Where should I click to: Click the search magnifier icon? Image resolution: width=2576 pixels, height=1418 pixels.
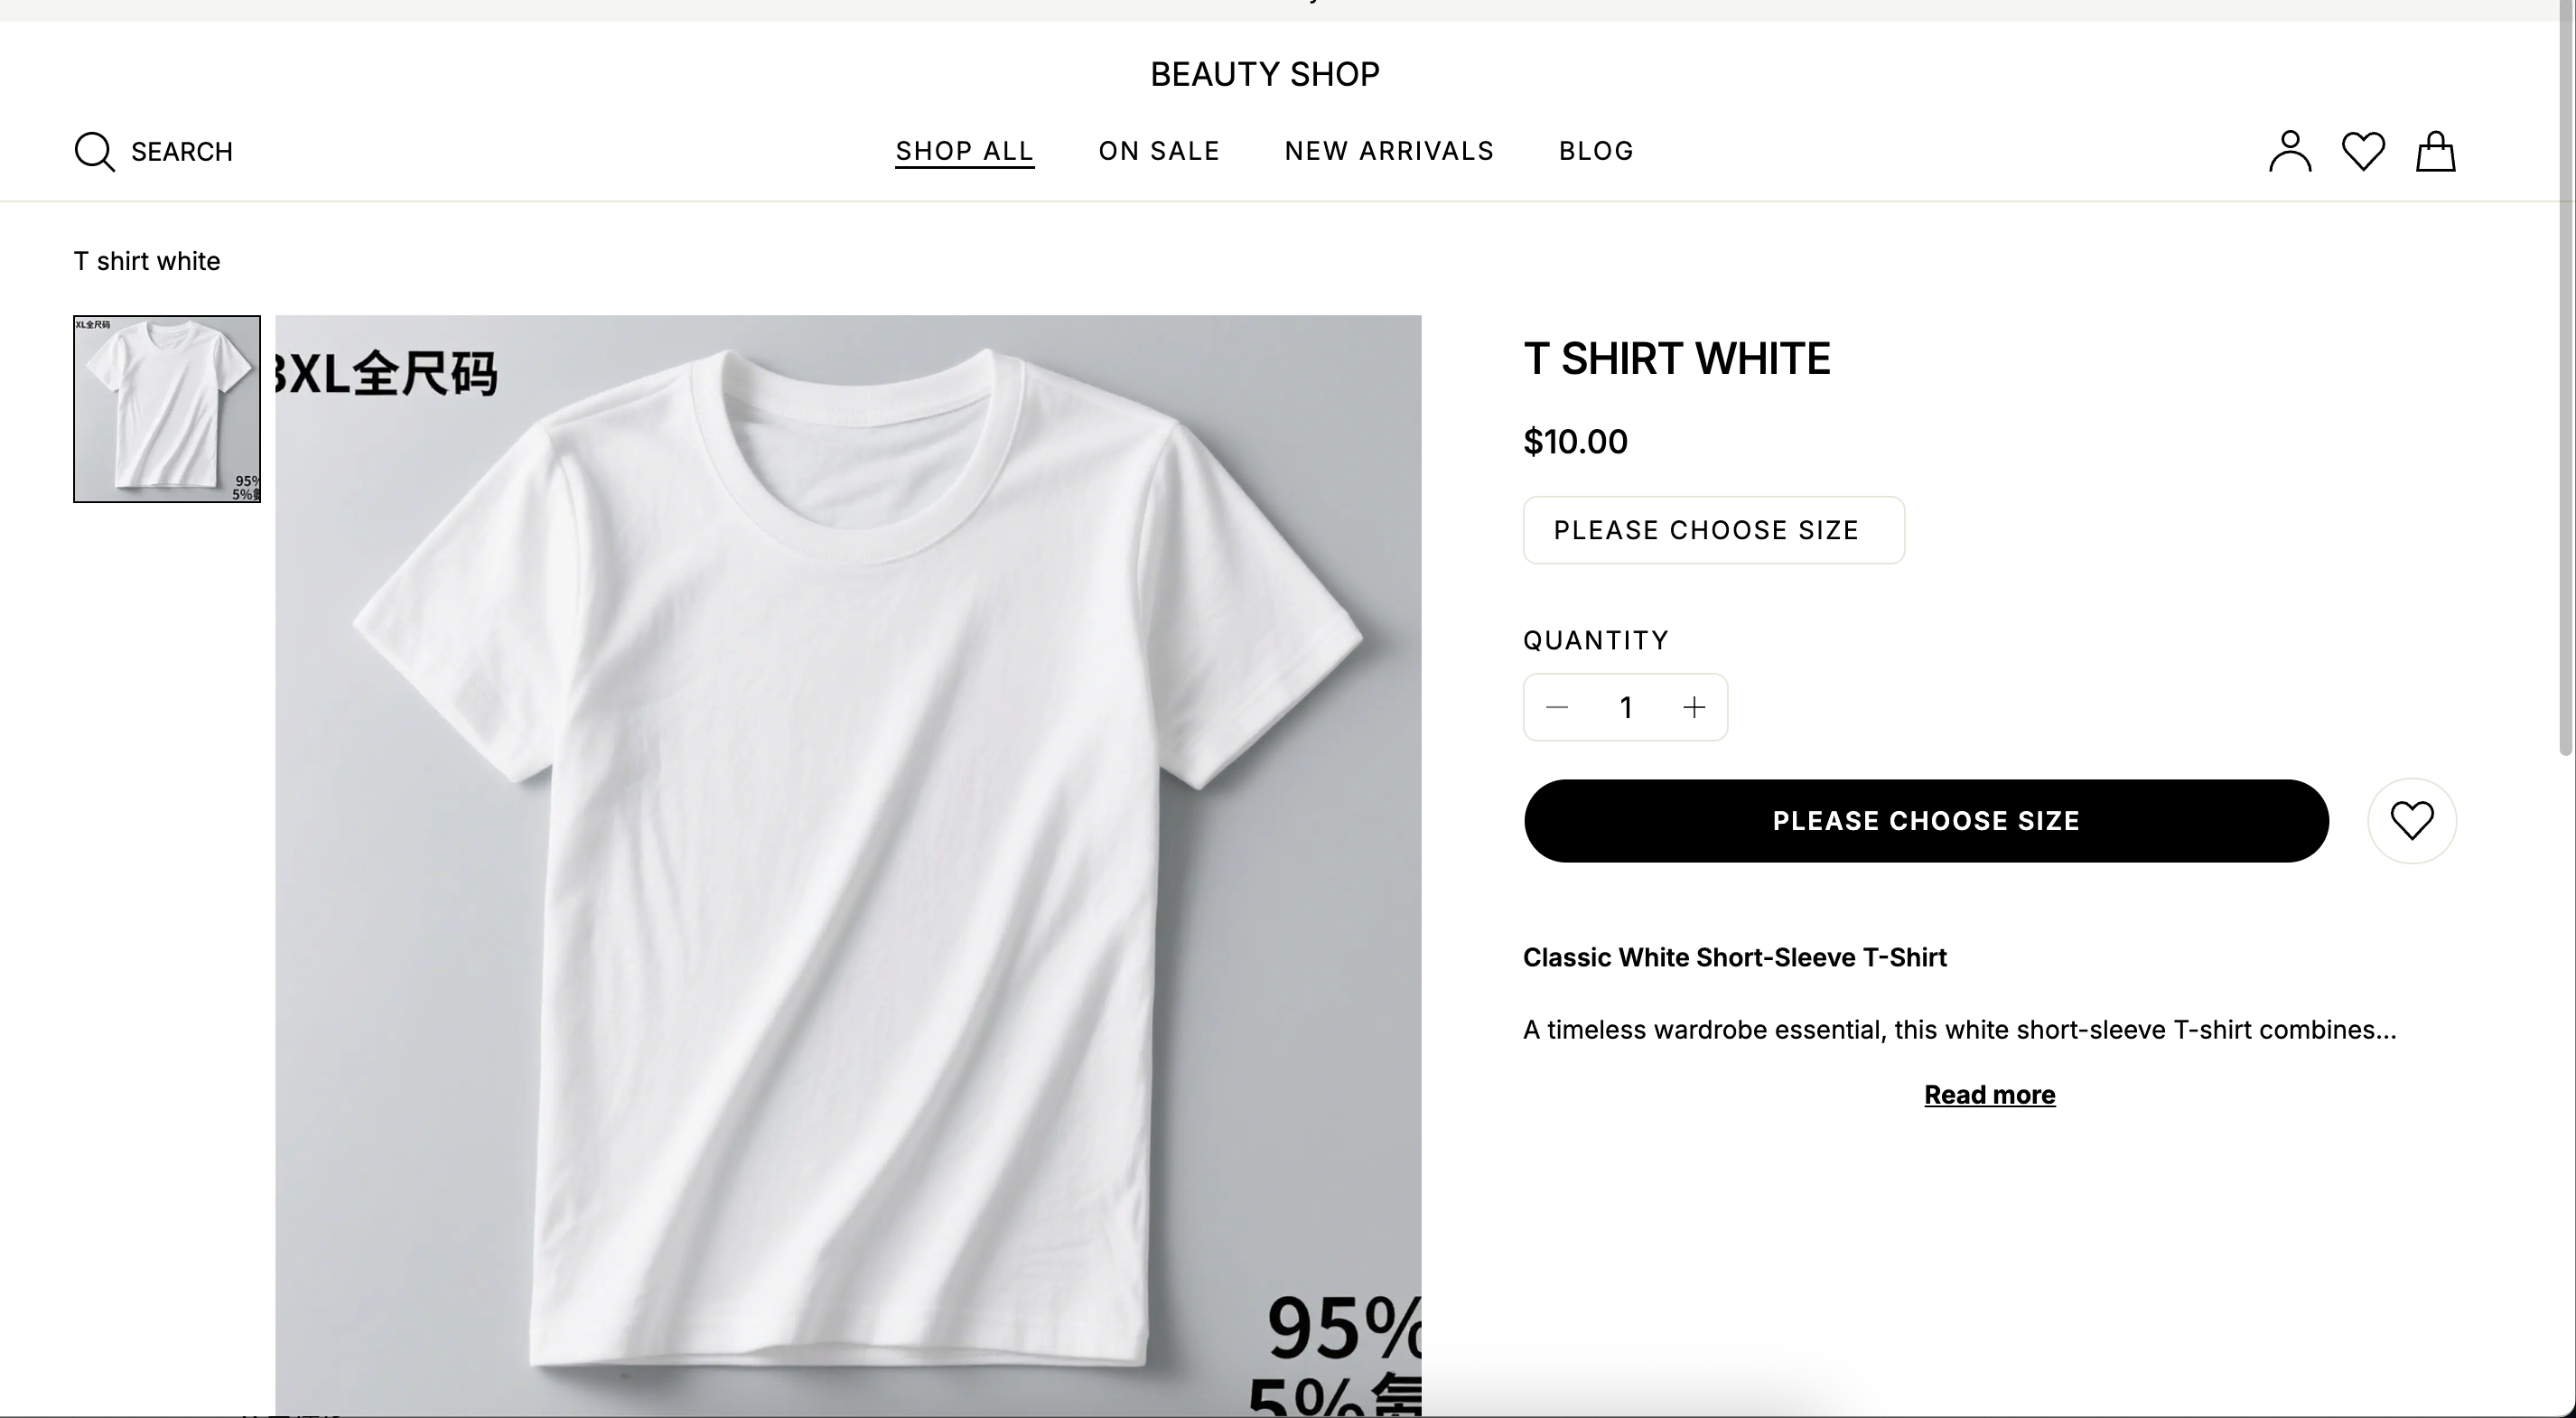[95, 152]
